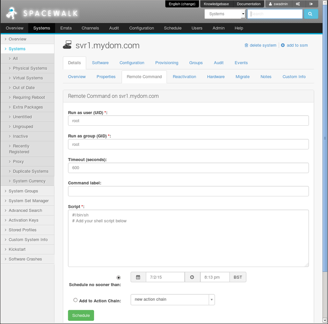Open the Knowledgebase link

[x=216, y=4]
